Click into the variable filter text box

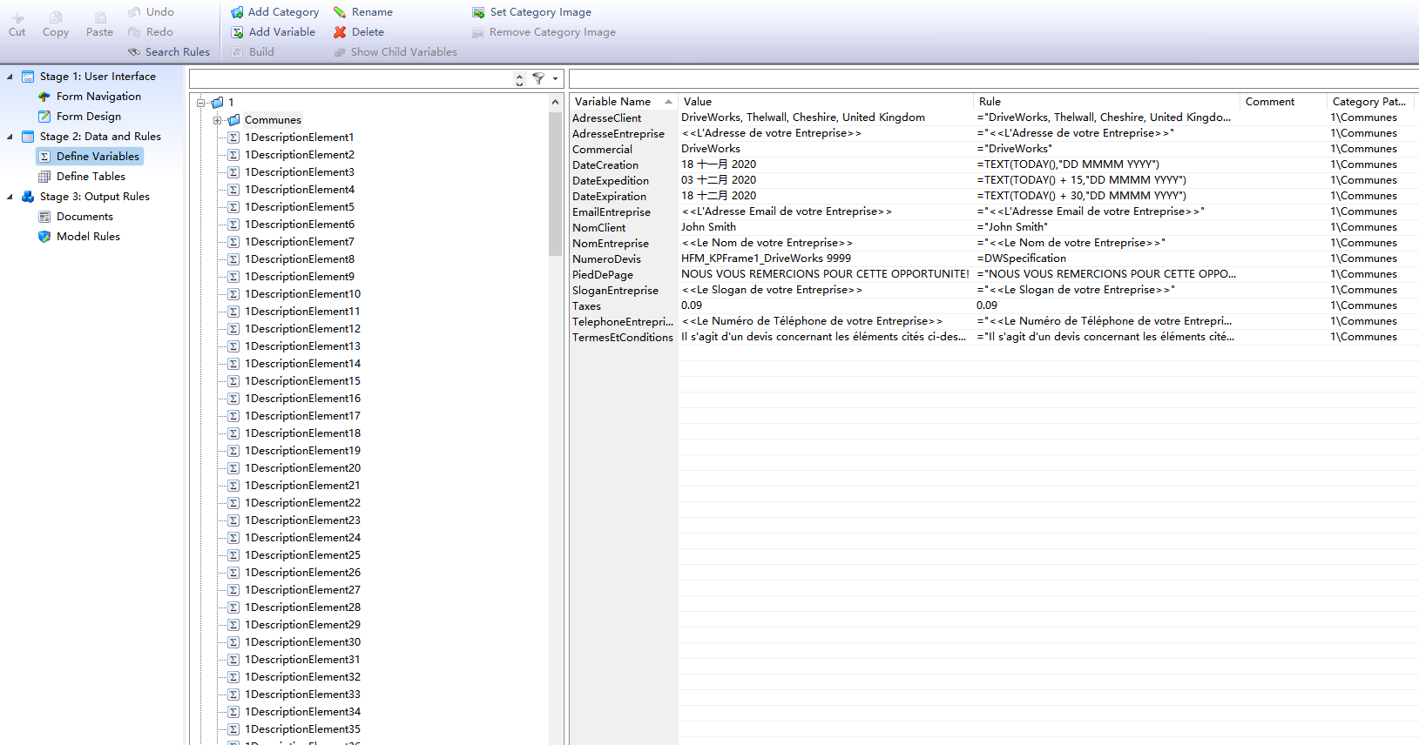(353, 79)
